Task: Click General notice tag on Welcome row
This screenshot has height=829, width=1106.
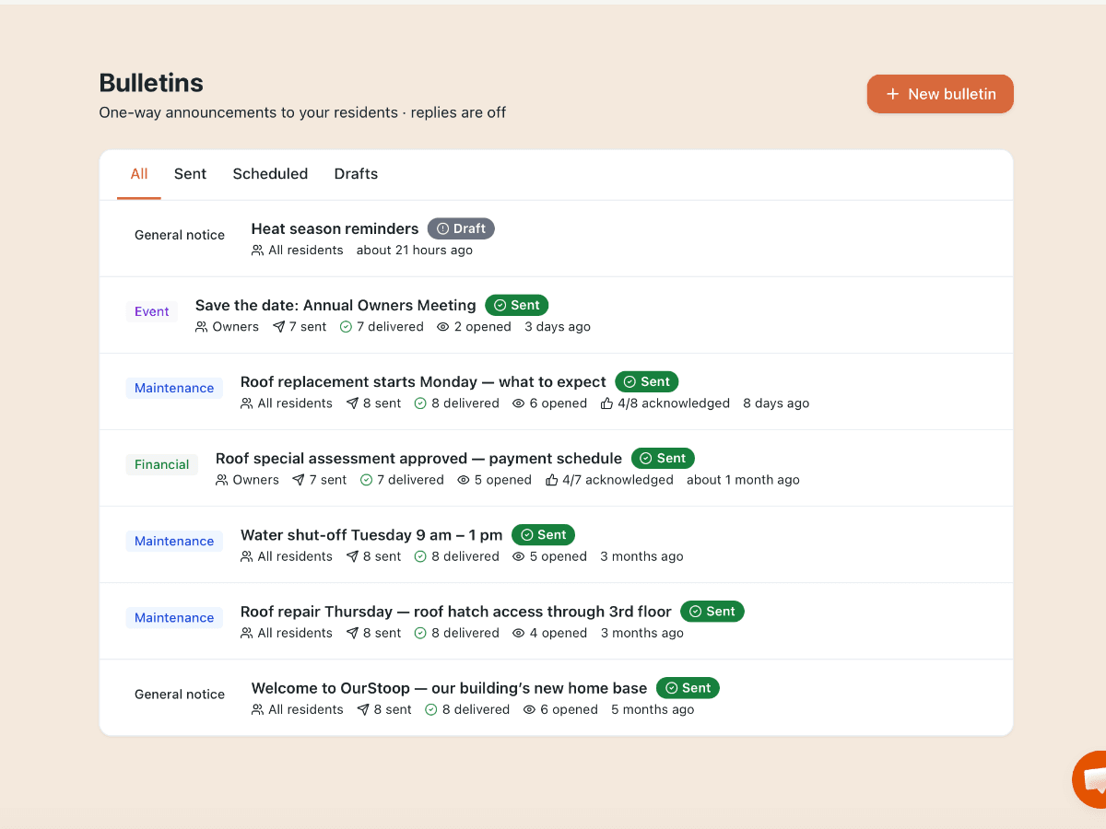Action: [x=180, y=695]
